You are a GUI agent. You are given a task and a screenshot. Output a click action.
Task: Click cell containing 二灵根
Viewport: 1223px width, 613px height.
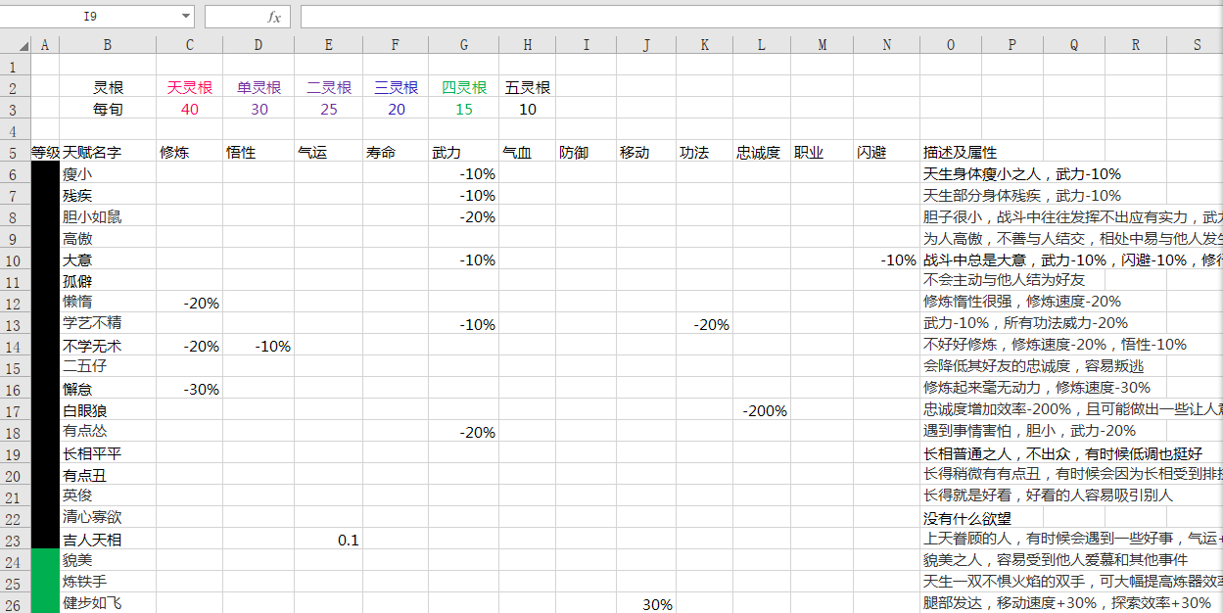(x=328, y=87)
